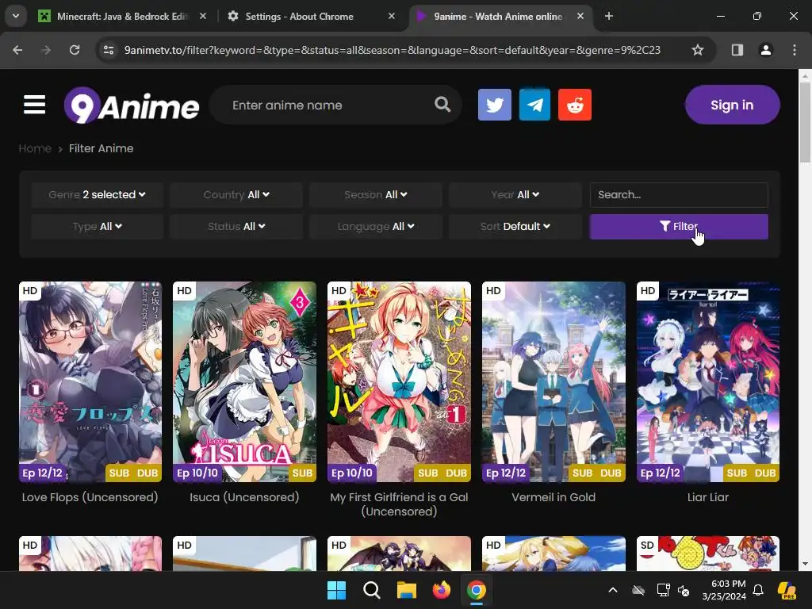Open notifications bell in system tray

click(x=758, y=590)
